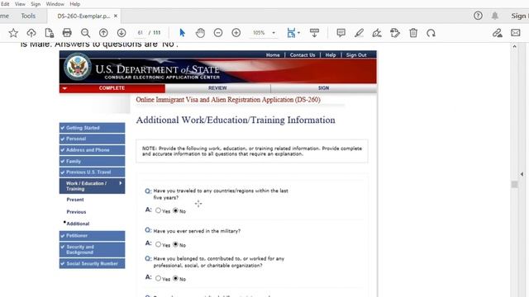Image resolution: width=529 pixels, height=297 pixels.
Task: Open the Family section
Action: (92, 162)
